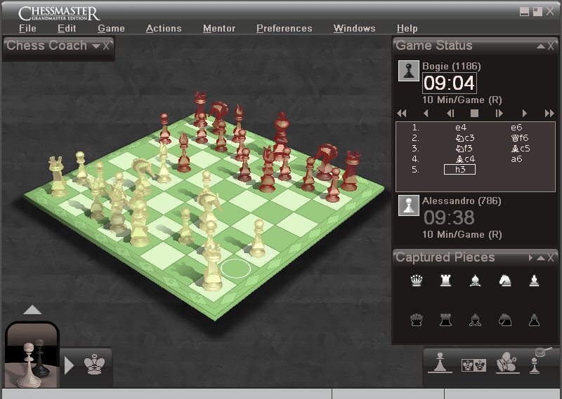This screenshot has height=399, width=562.
Task: Maximize the Chessmaster window
Action: tap(537, 12)
